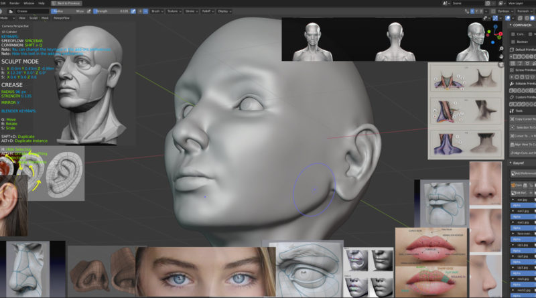Click the pan hand gizmo icon
The height and width of the screenshot is (298, 536).
click(x=500, y=56)
